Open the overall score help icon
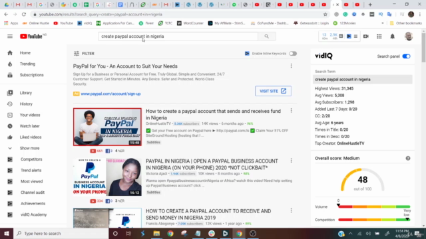The image size is (426, 239). 408,158
